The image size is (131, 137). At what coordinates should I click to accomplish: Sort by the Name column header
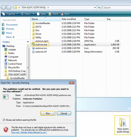coord(46,19)
